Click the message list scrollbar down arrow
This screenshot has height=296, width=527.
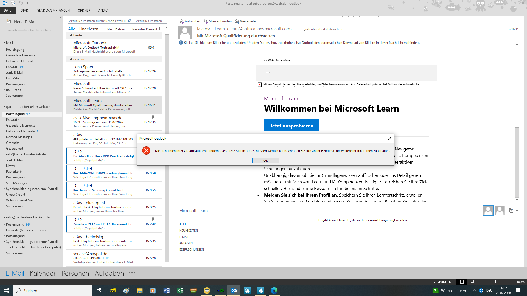167,264
